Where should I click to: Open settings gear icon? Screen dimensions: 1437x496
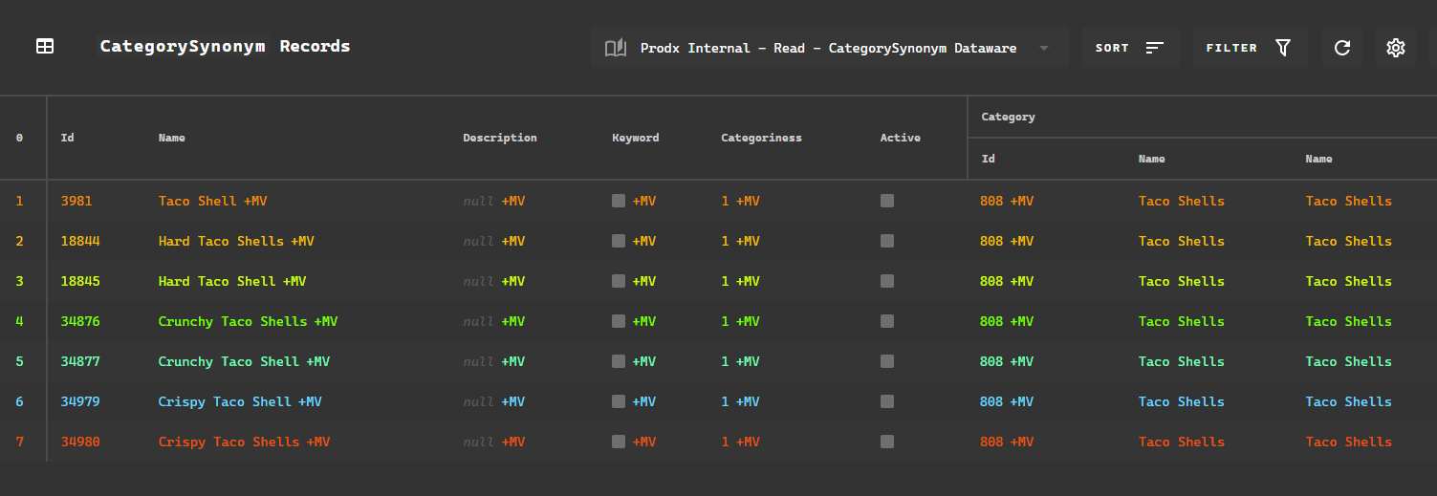pos(1396,48)
